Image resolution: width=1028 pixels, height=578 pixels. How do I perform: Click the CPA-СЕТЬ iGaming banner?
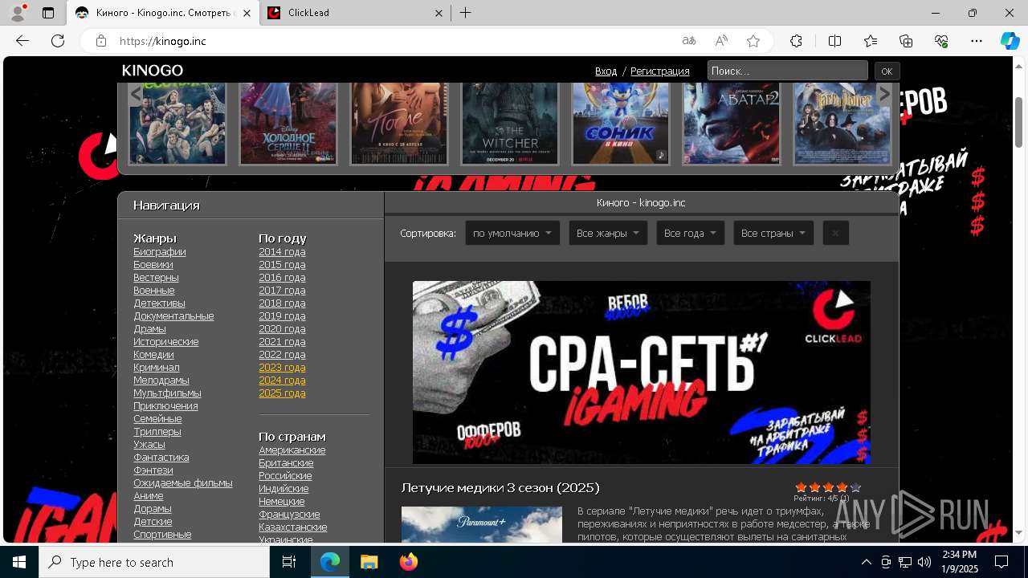[x=641, y=372]
